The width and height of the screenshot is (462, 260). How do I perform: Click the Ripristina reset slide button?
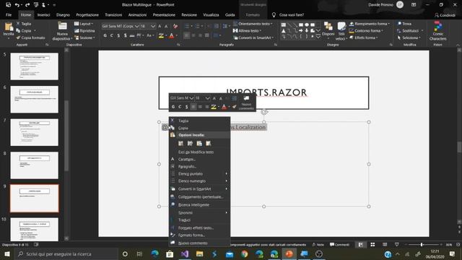coord(84,30)
